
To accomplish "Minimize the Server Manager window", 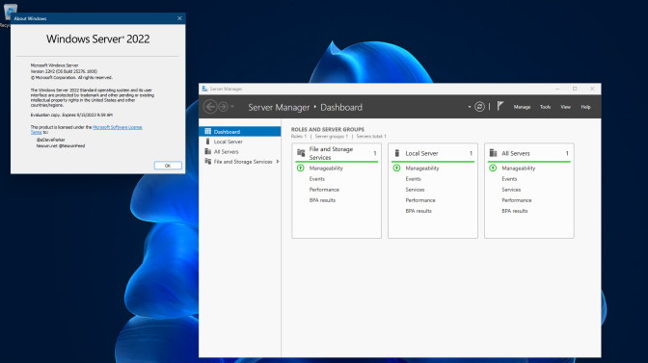I will pyautogui.click(x=557, y=89).
